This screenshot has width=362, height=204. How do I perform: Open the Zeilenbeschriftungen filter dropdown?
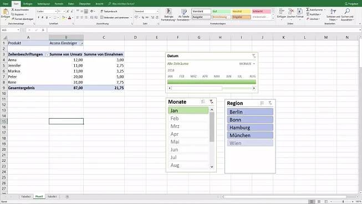tap(47, 55)
